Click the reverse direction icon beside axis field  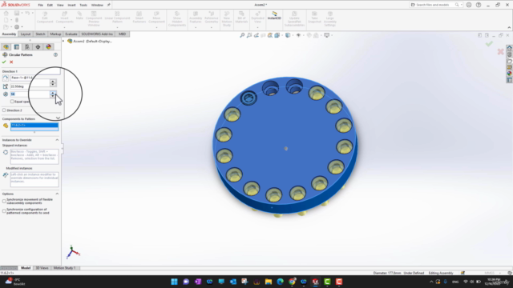click(6, 78)
